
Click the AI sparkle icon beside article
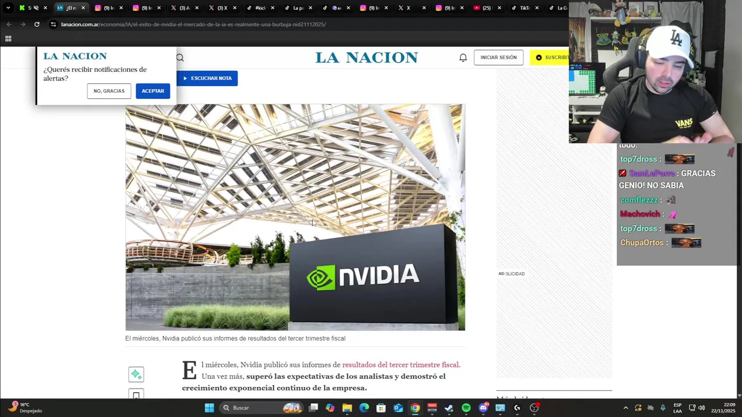tap(136, 374)
